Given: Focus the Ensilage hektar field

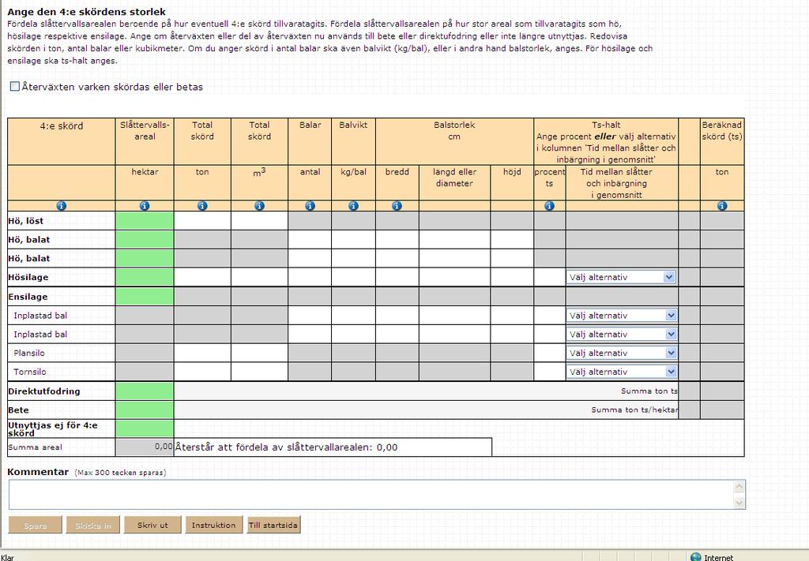Looking at the screenshot, I should [145, 296].
